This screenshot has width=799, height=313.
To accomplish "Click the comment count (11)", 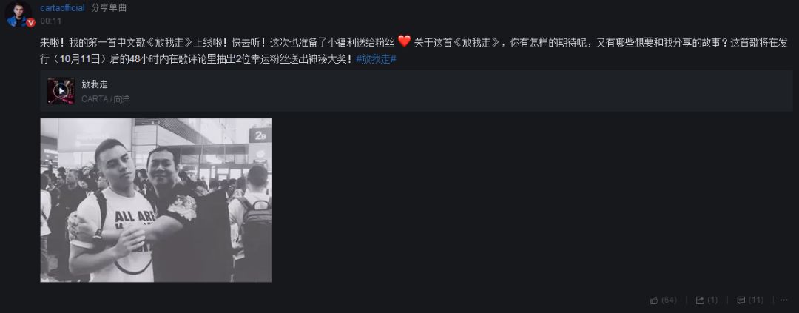I will click(x=755, y=300).
